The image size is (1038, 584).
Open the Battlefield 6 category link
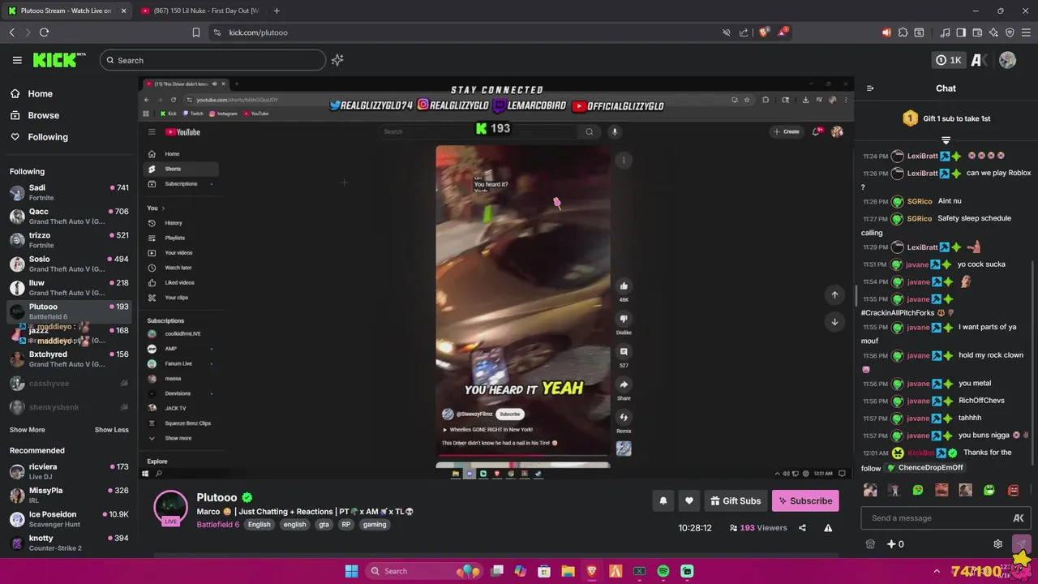click(218, 525)
